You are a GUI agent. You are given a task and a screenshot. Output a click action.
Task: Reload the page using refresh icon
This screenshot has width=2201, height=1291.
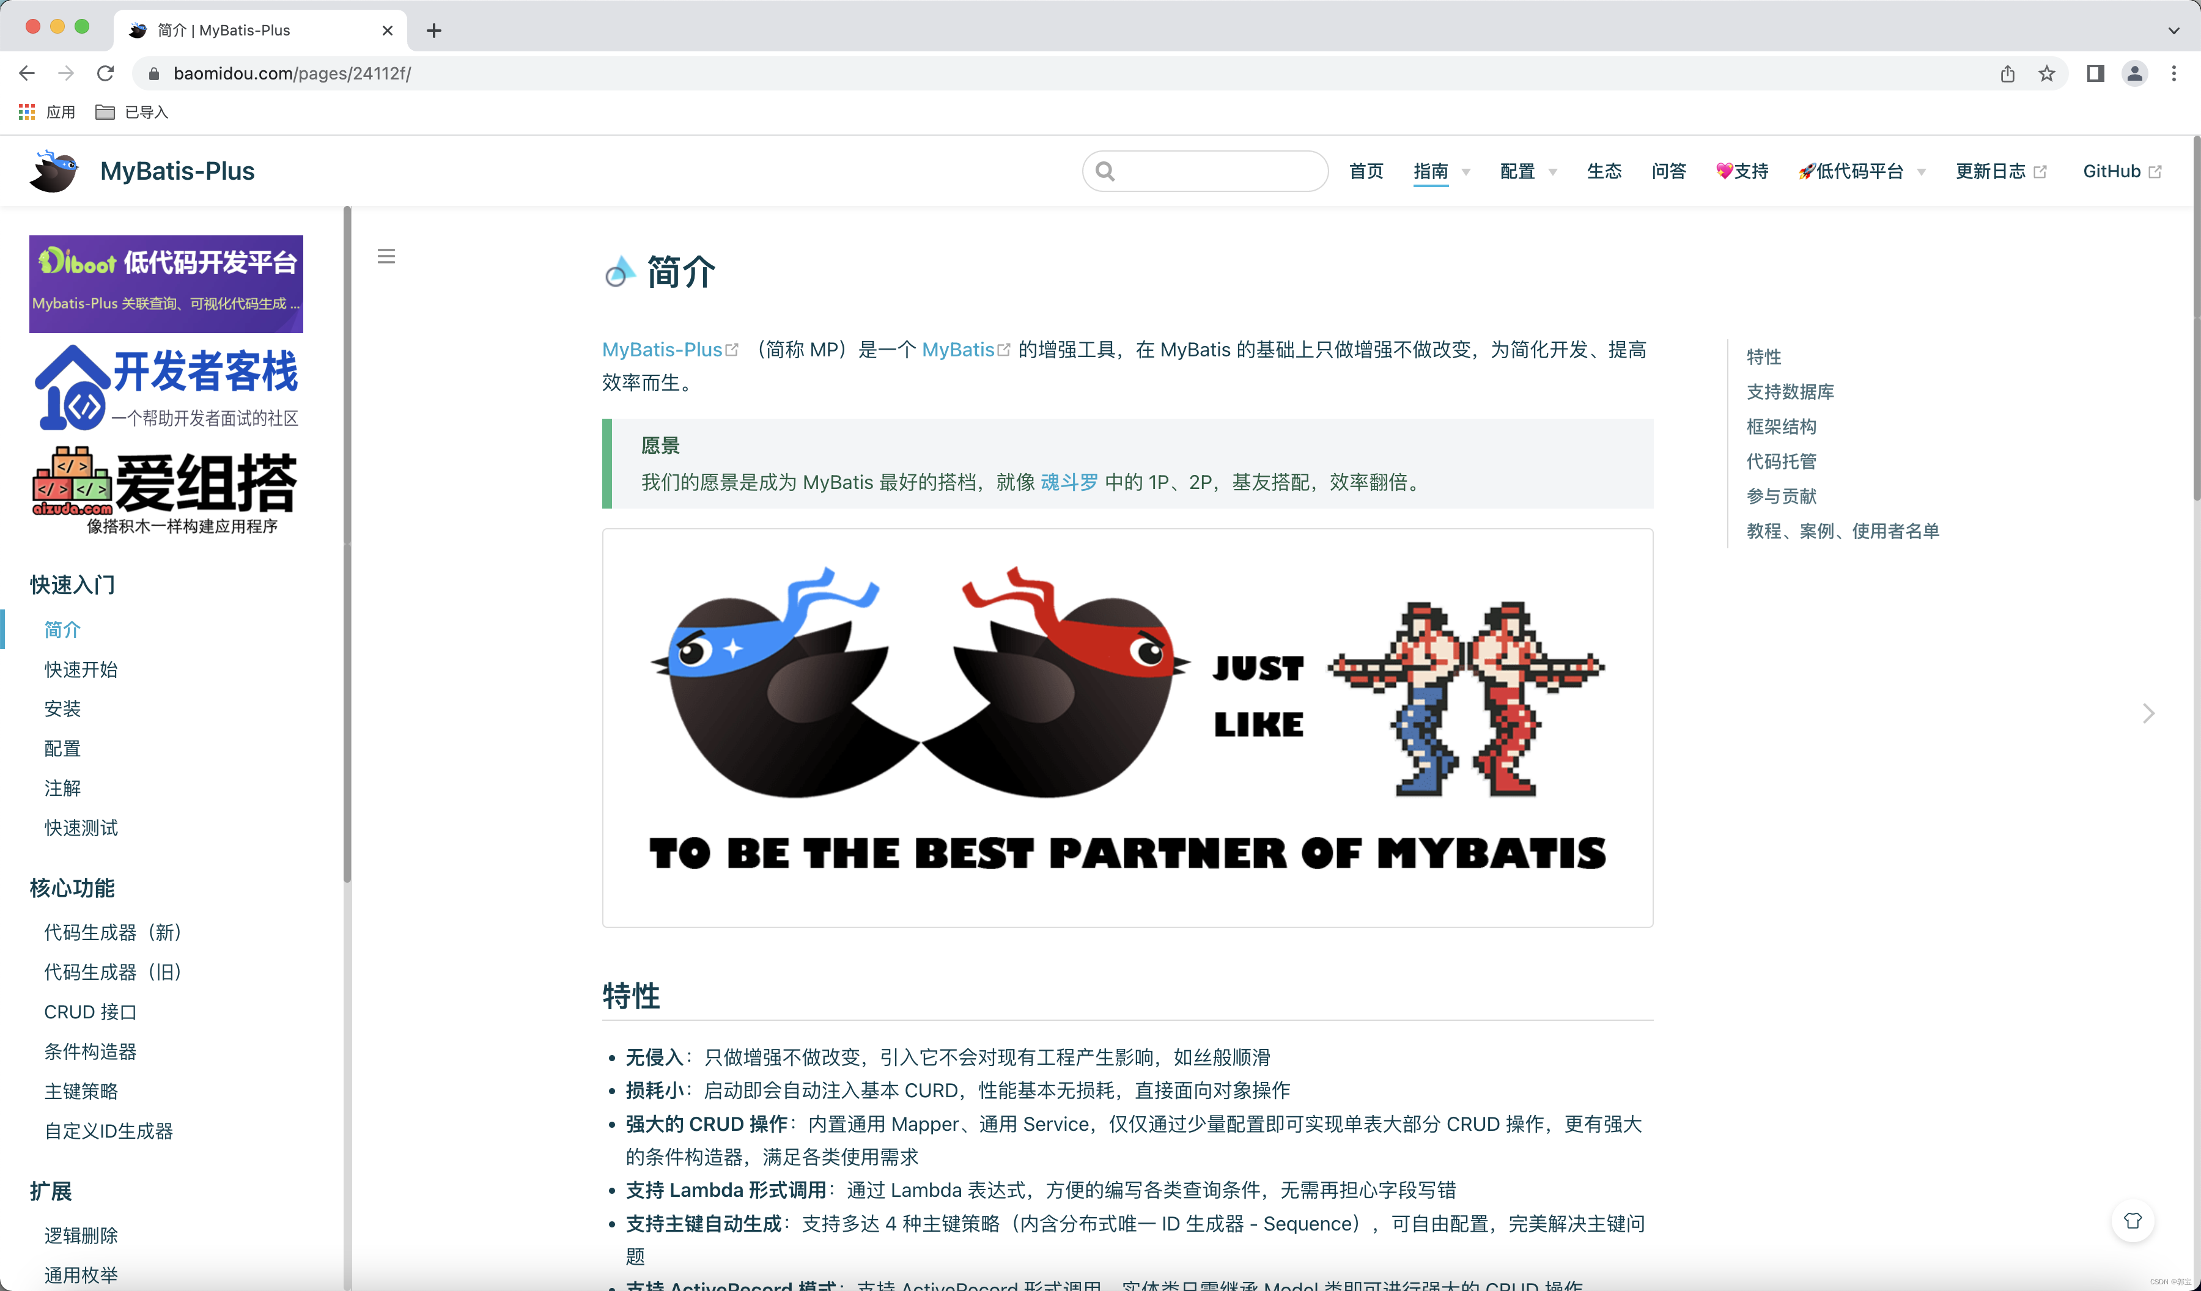[106, 73]
